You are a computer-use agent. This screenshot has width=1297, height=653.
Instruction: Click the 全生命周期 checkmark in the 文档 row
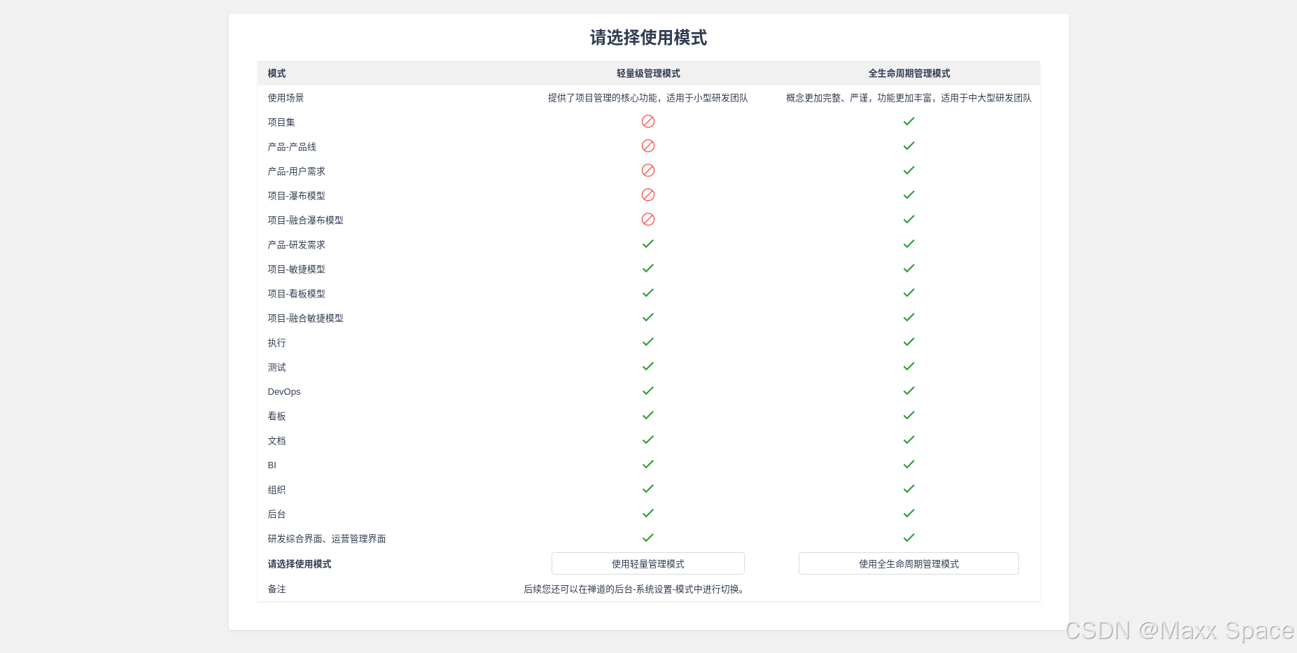[909, 440]
